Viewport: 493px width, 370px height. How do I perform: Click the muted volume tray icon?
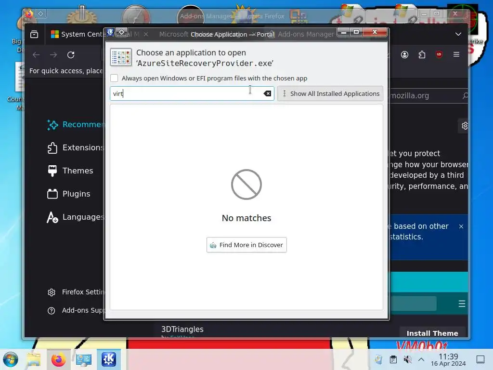pos(407,359)
